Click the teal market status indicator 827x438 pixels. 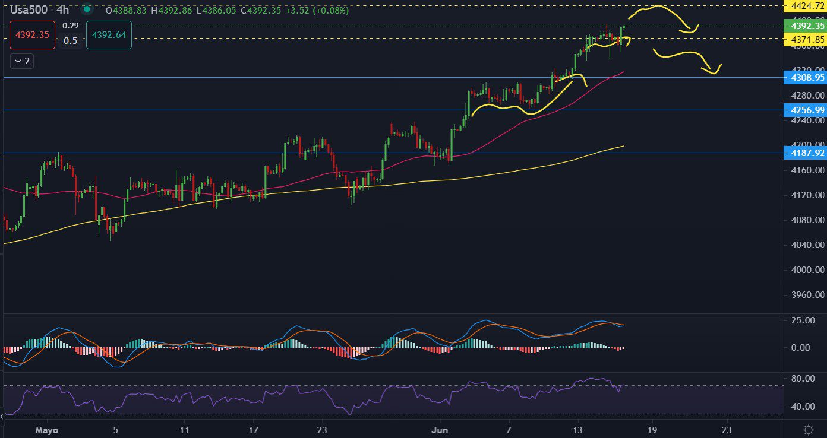[x=87, y=9]
